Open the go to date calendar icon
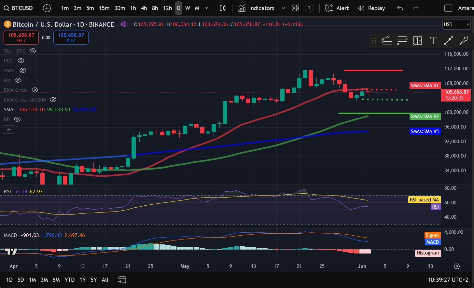The height and width of the screenshot is (288, 474). pos(122,279)
